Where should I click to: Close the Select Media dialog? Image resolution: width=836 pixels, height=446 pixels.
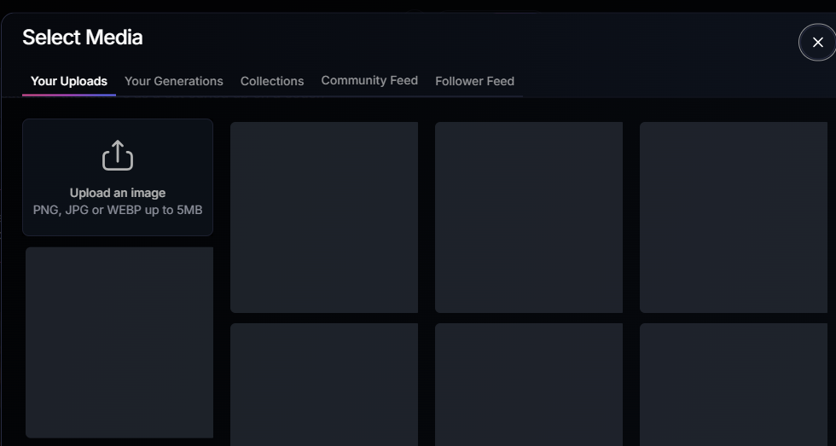pos(817,42)
